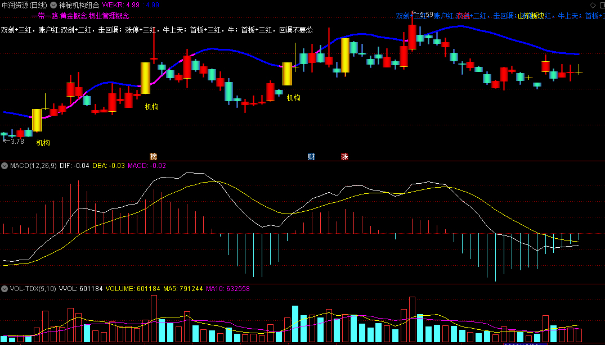Image resolution: width=605 pixels, height=345 pixels.
Task: Click the MA10: 632558 value
Action: pos(227,288)
